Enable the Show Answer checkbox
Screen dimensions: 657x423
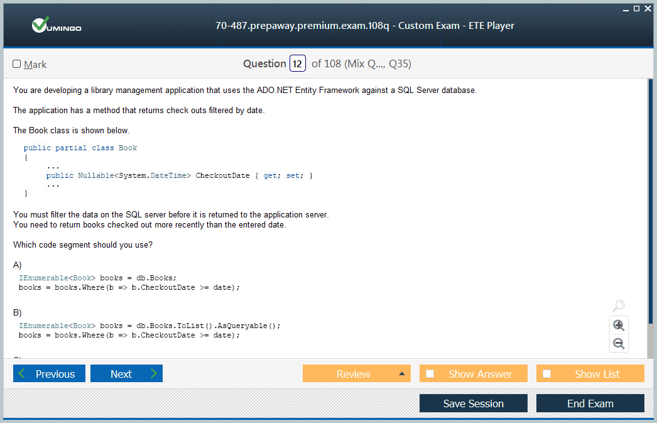coord(430,373)
